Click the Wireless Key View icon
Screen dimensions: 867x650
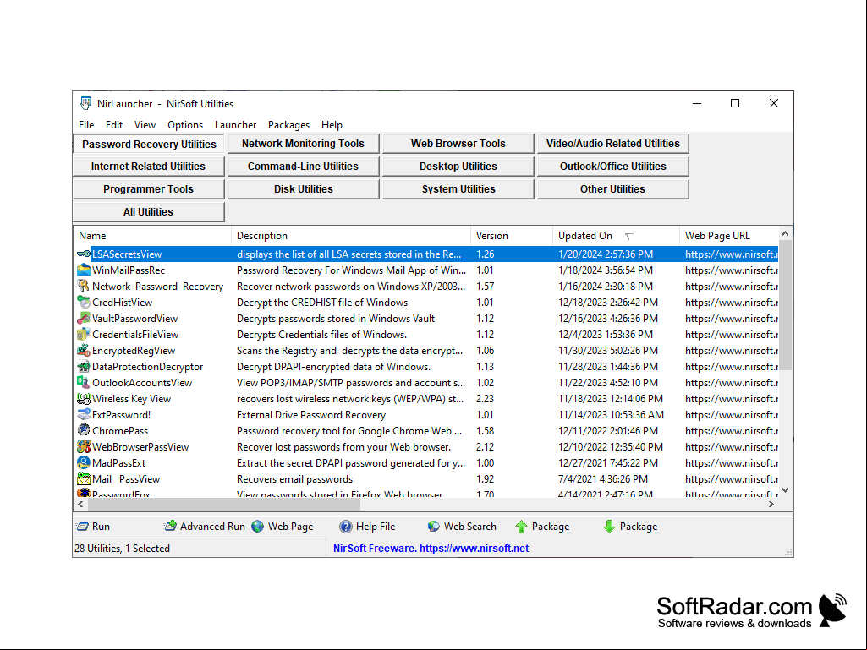point(84,398)
